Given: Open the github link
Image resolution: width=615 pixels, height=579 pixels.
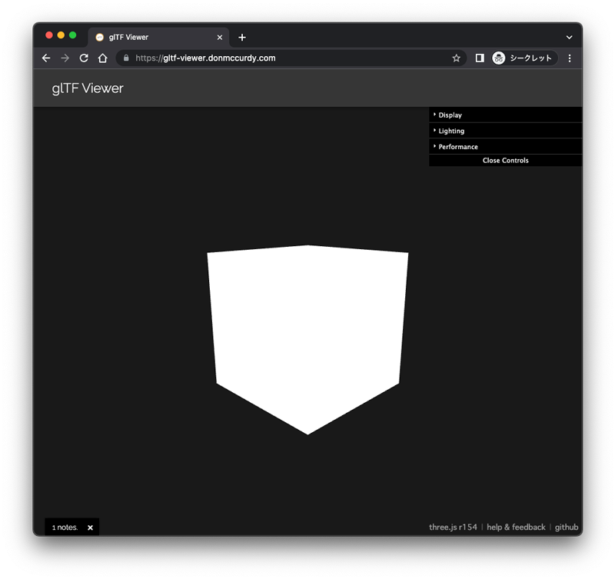Looking at the screenshot, I should click(567, 527).
